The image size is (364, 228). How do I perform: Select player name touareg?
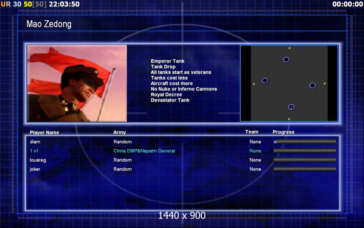[38, 160]
